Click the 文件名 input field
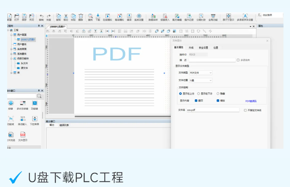 click(213, 110)
